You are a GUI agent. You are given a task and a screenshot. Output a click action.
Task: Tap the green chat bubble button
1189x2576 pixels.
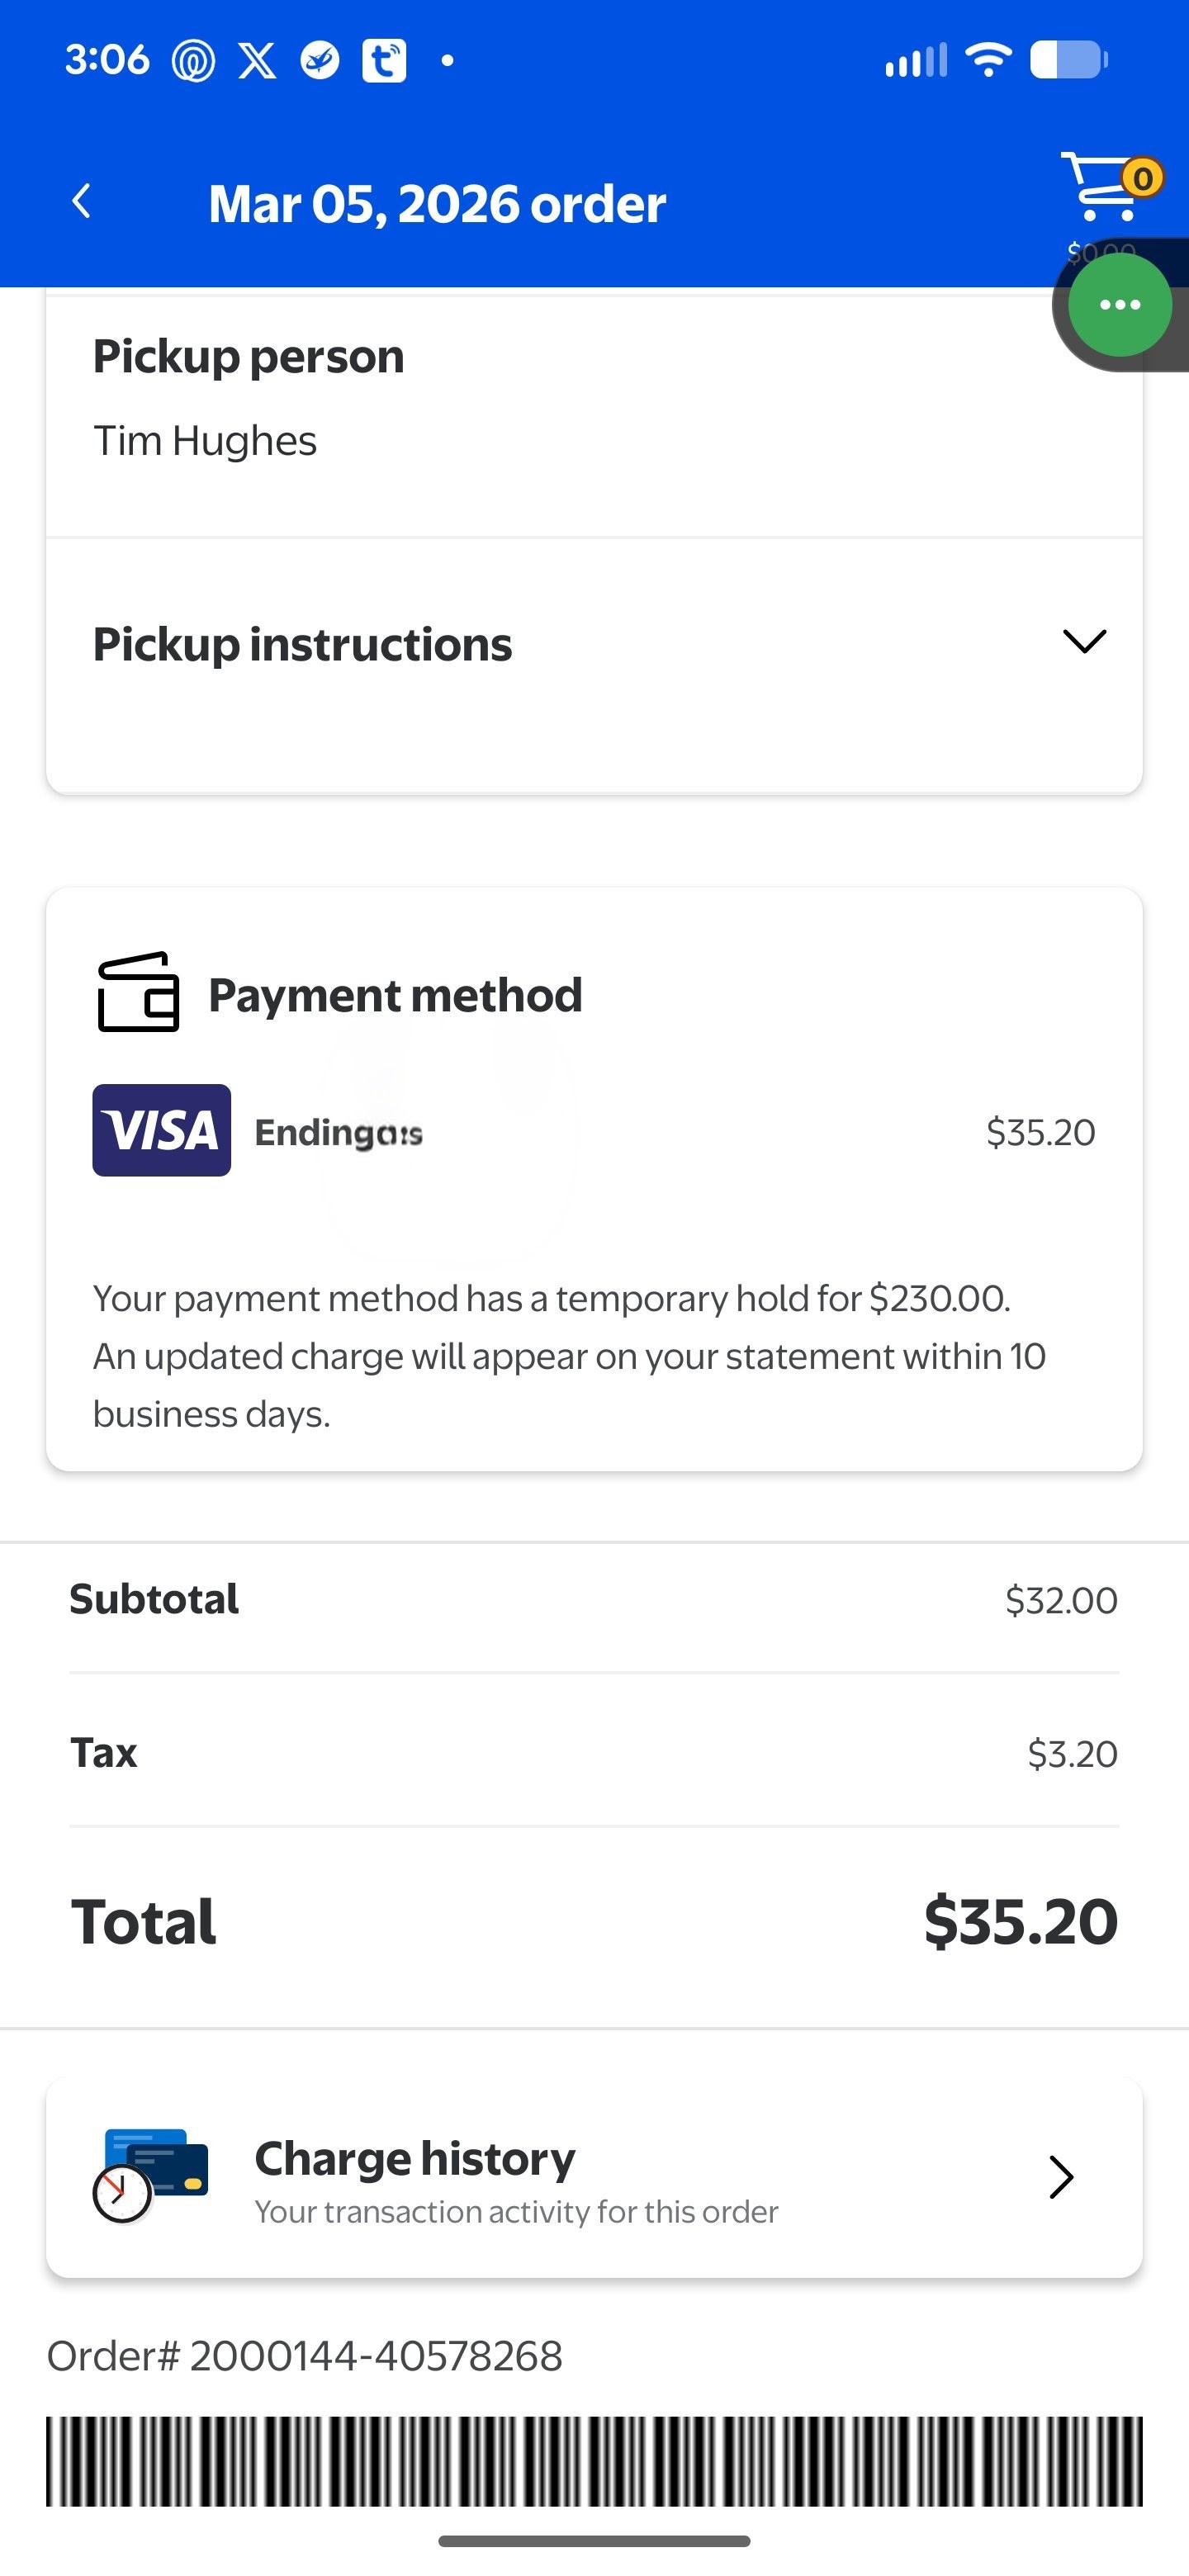(1119, 305)
